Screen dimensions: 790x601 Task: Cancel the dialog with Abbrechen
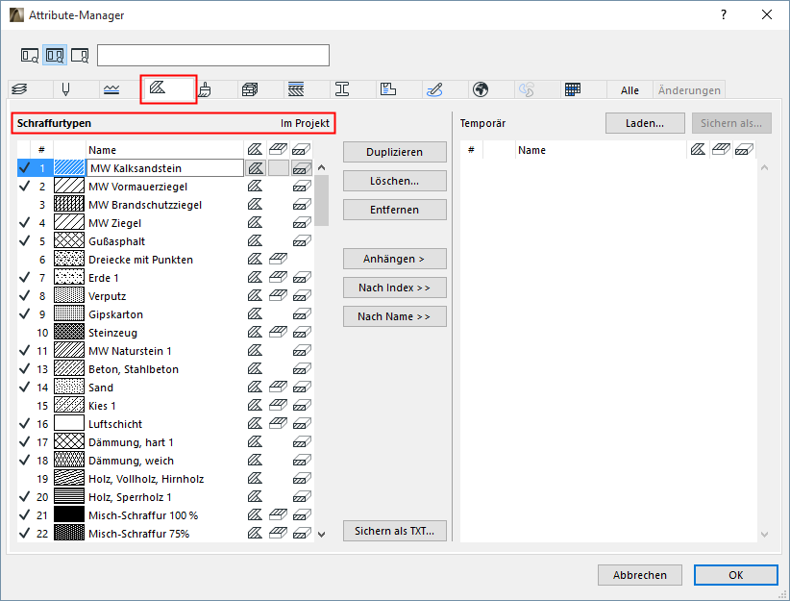pos(640,575)
